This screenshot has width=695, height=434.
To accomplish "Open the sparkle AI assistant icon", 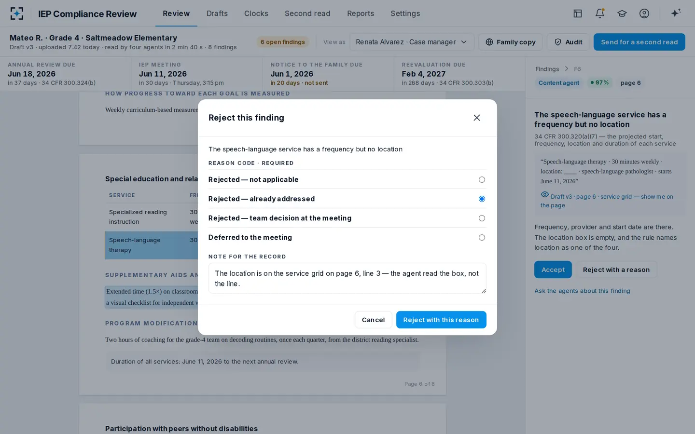I will [x=676, y=13].
